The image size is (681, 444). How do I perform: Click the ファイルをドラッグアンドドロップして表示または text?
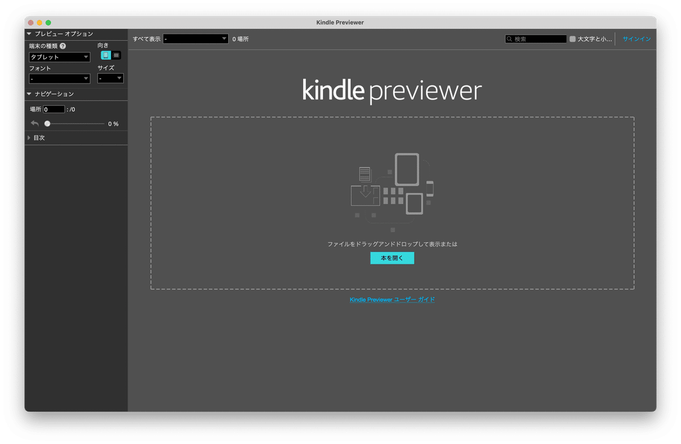pyautogui.click(x=392, y=244)
